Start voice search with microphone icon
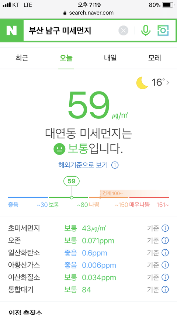Image resolution: width=177 pixels, height=315 pixels. pyautogui.click(x=146, y=31)
